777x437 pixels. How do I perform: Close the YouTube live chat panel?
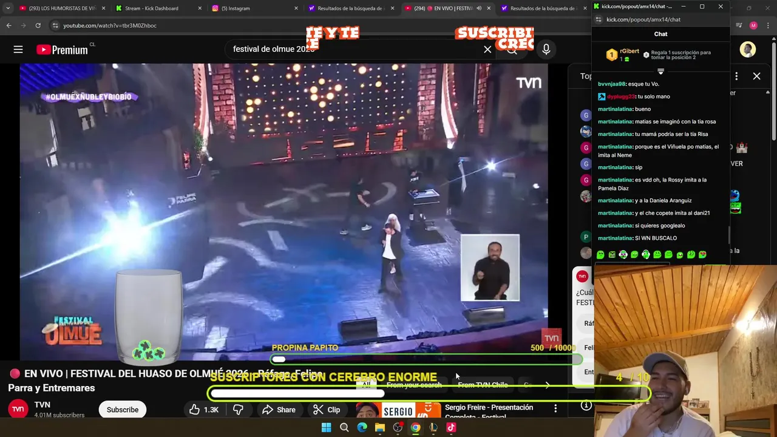pos(756,76)
